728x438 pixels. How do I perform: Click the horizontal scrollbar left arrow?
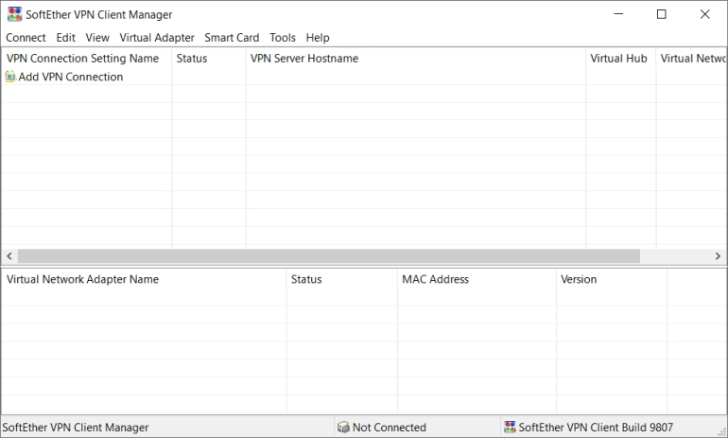(9, 256)
